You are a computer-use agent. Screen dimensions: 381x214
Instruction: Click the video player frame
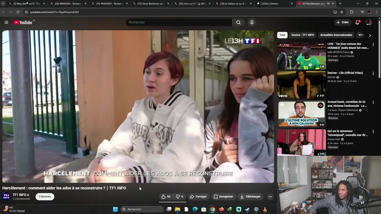coord(138,106)
